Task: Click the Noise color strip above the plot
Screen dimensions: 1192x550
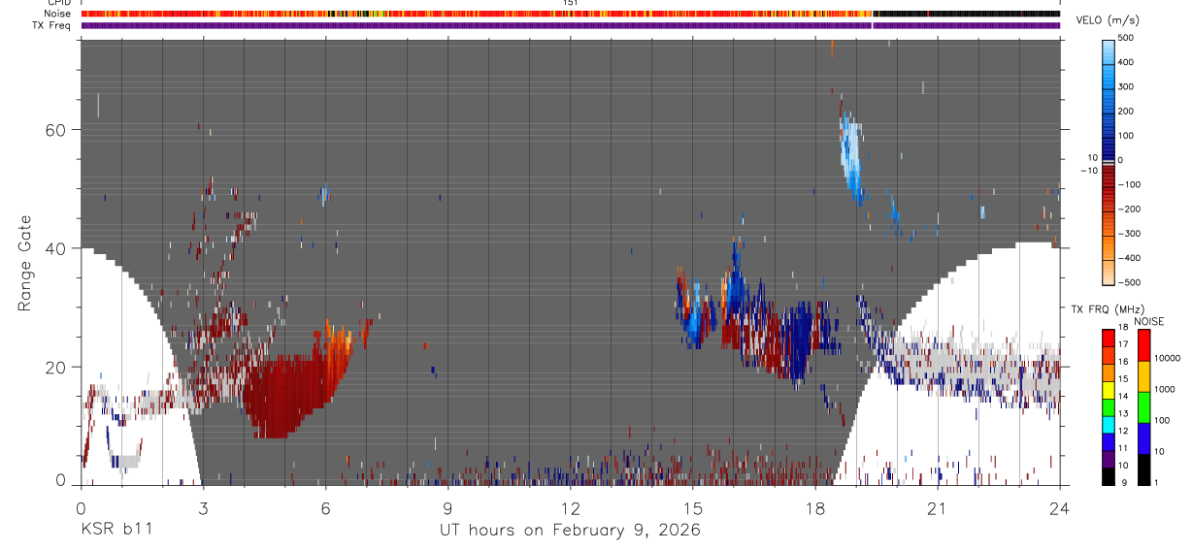Action: click(x=570, y=14)
